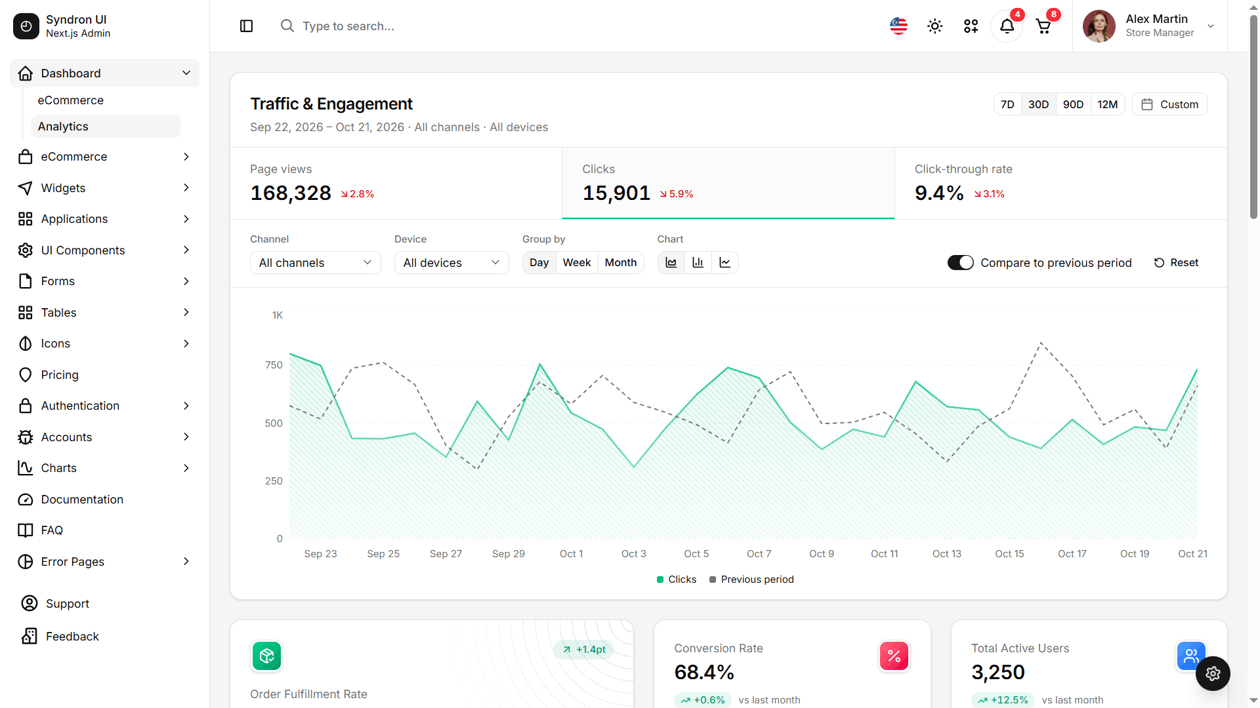Group the chart by Day
Screen dimensions: 1260x708
coord(539,262)
